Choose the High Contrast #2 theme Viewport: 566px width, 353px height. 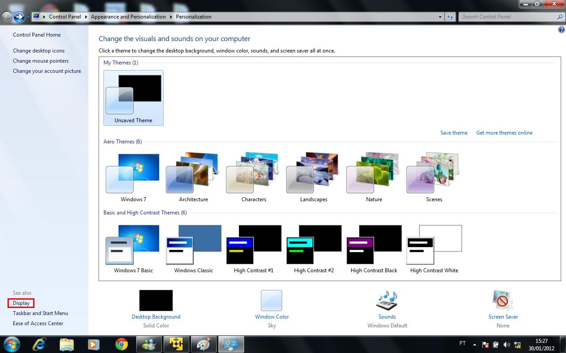click(x=314, y=249)
